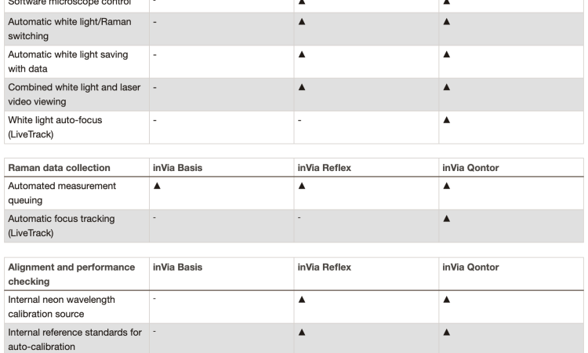Click triangle for inVia Qontor Internal neon wavelength source
This screenshot has width=588, height=353.
click(x=446, y=300)
